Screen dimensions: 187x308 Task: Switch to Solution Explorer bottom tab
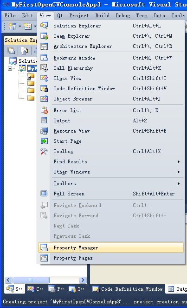click(x=14, y=289)
